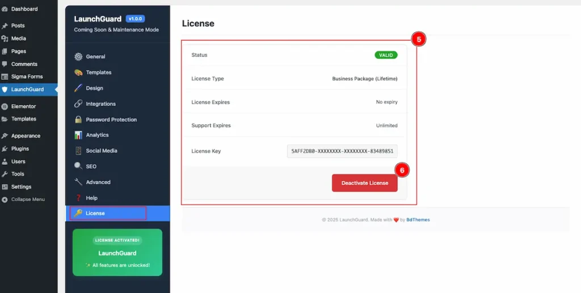Open Comments in WordPress menu
Viewport: 581px width, 293px height.
point(28,64)
